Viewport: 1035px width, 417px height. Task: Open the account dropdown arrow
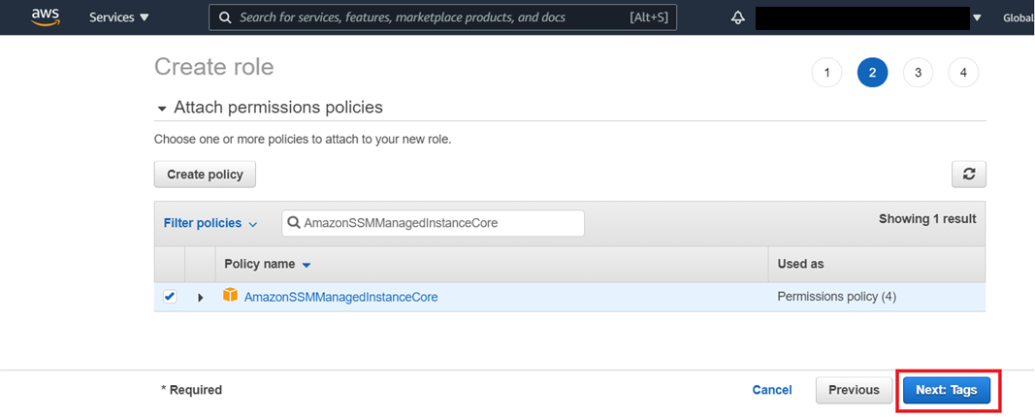[978, 17]
